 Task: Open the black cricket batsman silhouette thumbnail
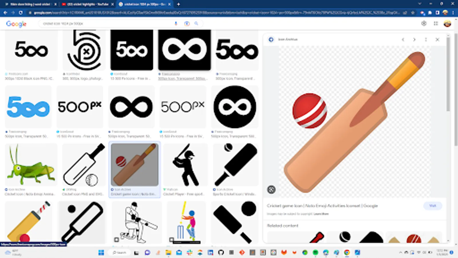[x=185, y=165]
